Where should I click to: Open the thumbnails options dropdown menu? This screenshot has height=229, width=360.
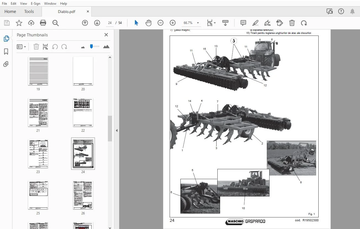click(21, 47)
